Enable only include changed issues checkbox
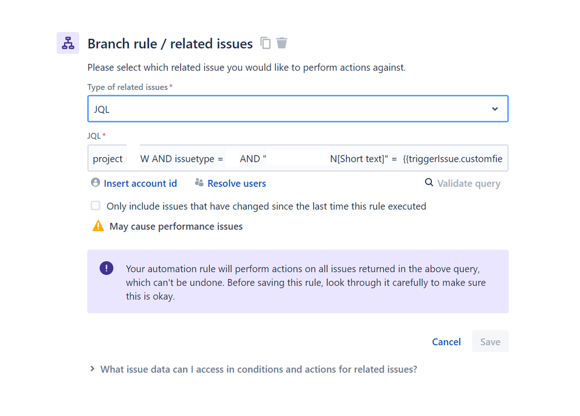The image size is (580, 416). coord(96,206)
